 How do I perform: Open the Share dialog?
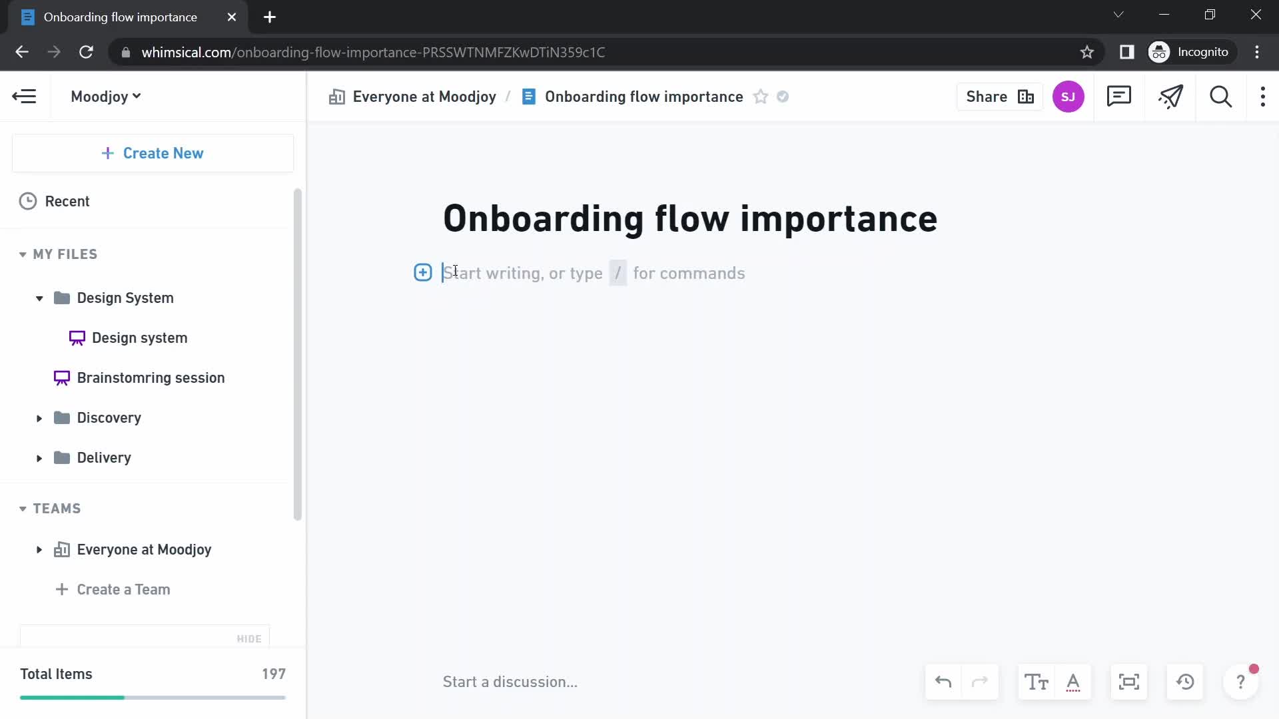(x=999, y=97)
